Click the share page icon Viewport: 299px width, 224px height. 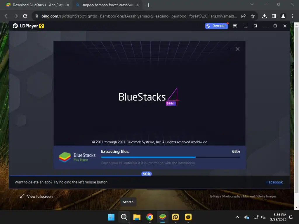(x=244, y=16)
